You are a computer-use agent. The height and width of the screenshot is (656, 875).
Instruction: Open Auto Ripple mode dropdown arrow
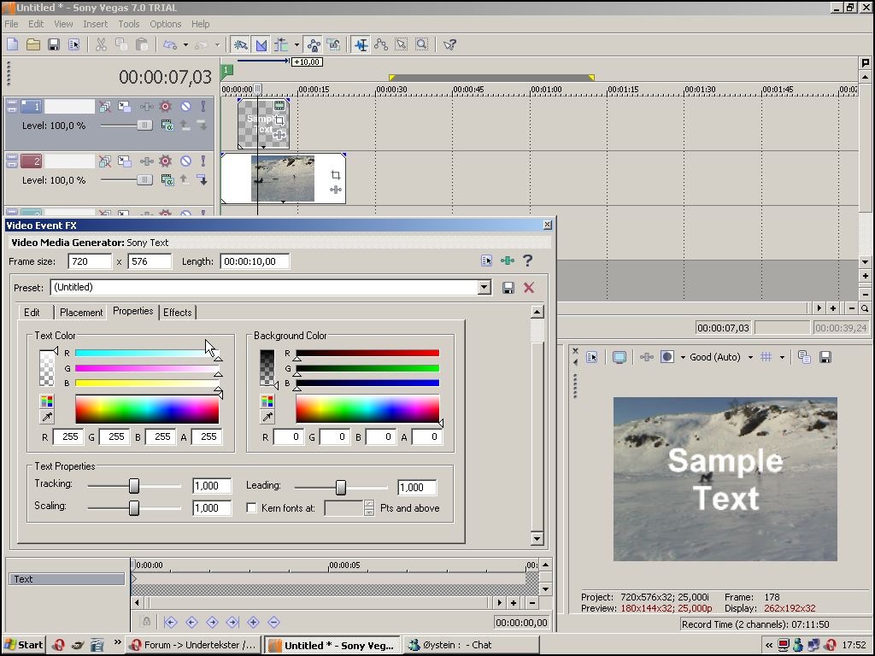297,44
